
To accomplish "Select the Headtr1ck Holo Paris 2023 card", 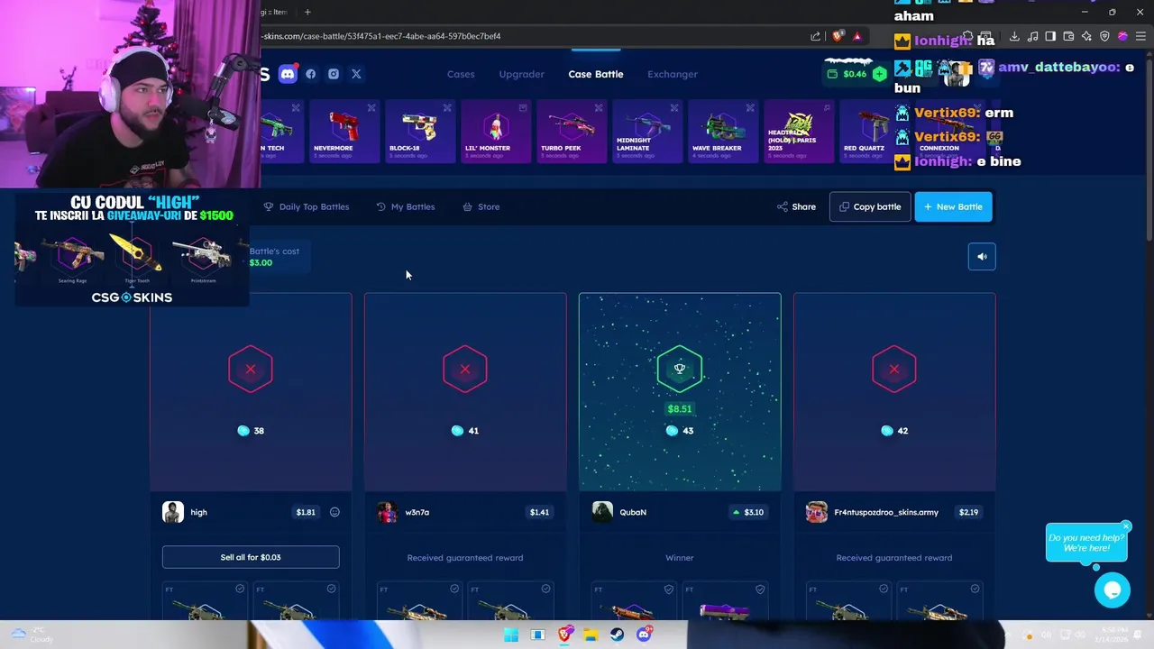I will (798, 132).
